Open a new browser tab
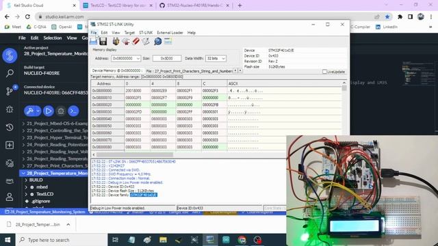 point(240,5)
